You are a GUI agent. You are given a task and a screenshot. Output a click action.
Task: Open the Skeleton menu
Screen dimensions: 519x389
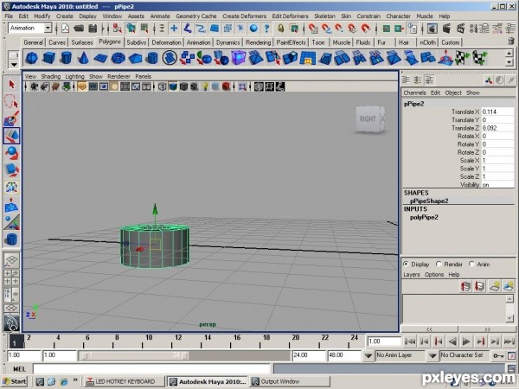click(324, 16)
